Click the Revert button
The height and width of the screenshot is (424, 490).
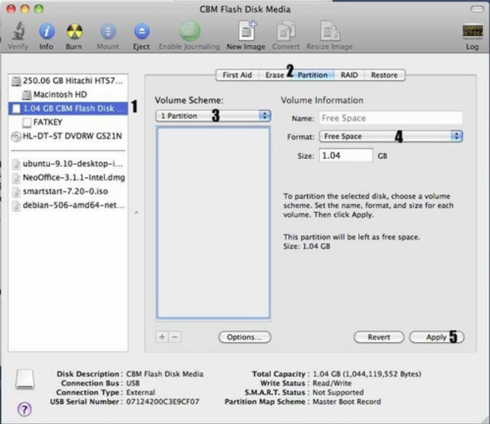[379, 337]
